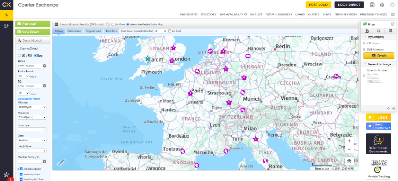398x181 pixels.
Task: Collapse the My Company chat section
Action: point(365,37)
